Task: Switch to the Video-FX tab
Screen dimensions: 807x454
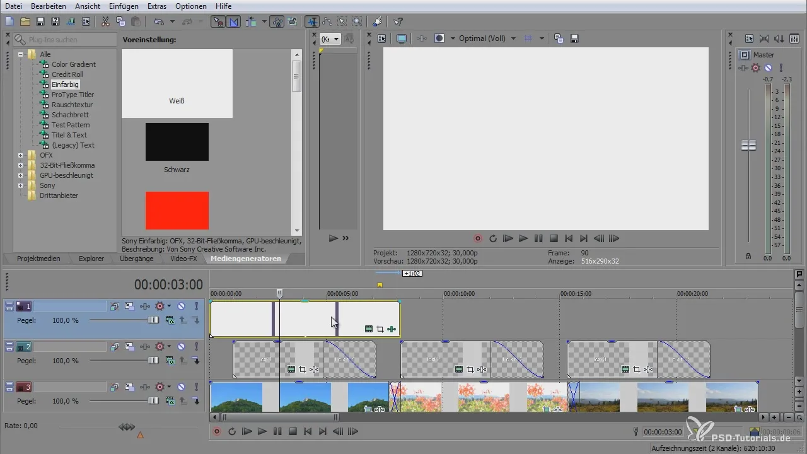Action: point(183,259)
